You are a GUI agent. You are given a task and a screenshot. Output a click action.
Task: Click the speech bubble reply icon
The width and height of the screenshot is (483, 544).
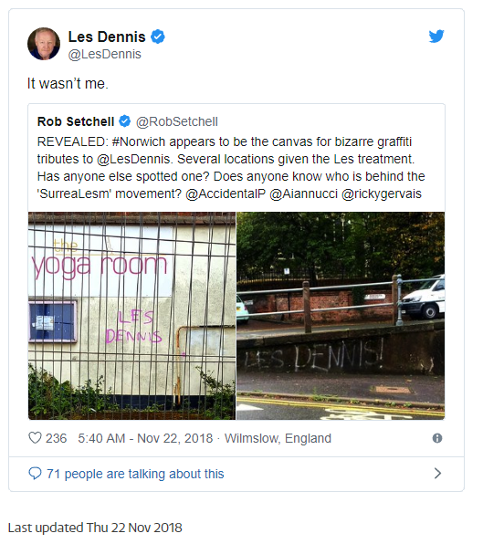[x=35, y=473]
